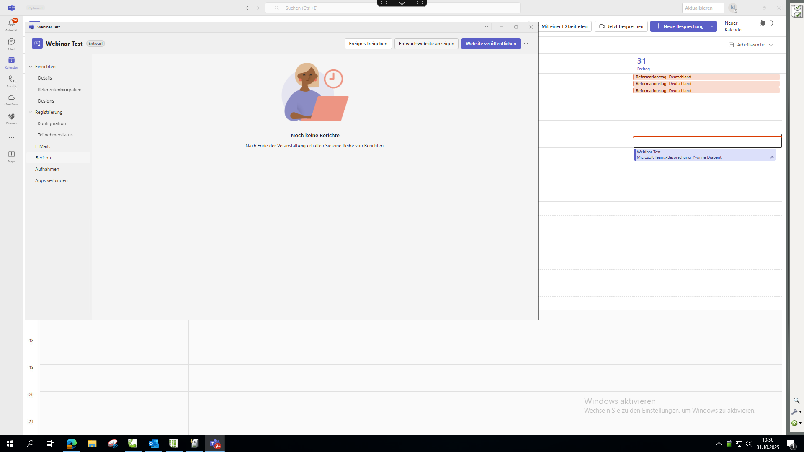Open the Planner app icon
The width and height of the screenshot is (804, 452).
[x=11, y=118]
